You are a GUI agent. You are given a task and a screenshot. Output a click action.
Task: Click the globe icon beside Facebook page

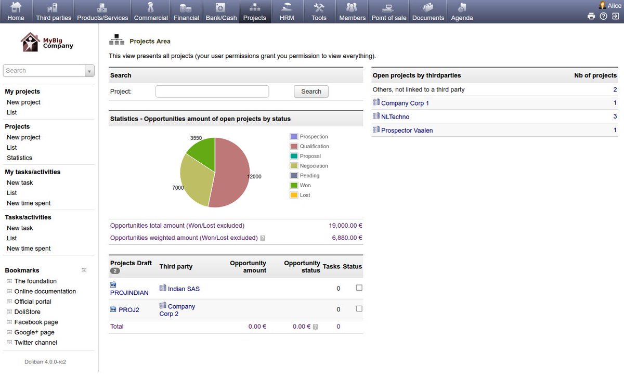click(9, 322)
